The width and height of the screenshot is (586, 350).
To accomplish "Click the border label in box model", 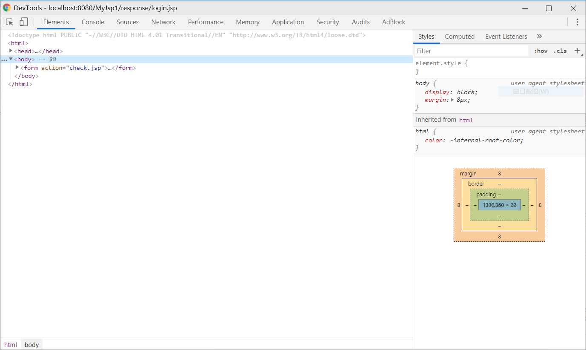I will 476,184.
